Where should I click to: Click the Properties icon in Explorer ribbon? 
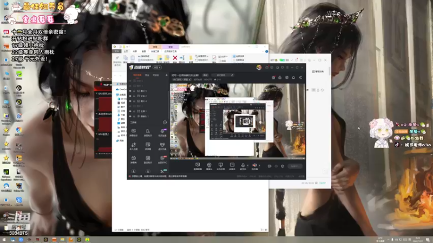tap(214, 58)
